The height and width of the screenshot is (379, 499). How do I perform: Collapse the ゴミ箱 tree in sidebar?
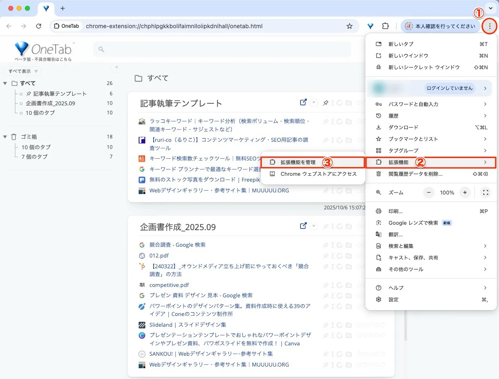click(x=5, y=137)
